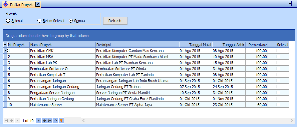Click the Selesai column header
This screenshot has height=127, width=297.
pyautogui.click(x=278, y=45)
